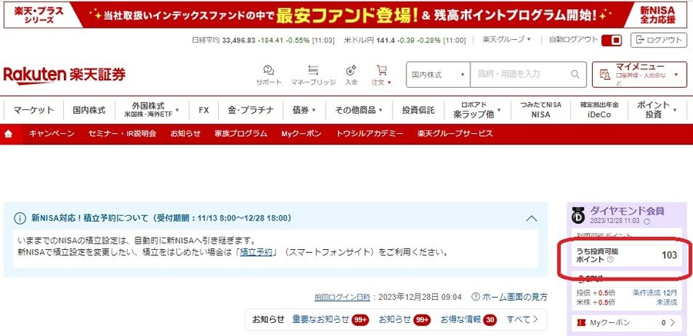This screenshot has width=693, height=336.
Task: Open お知らせ in the red bar
Action: (185, 134)
